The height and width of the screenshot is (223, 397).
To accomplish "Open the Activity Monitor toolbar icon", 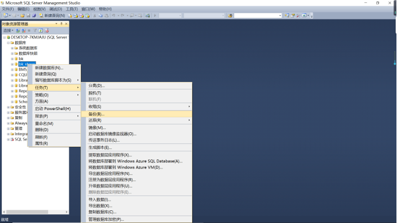I will (x=147, y=15).
